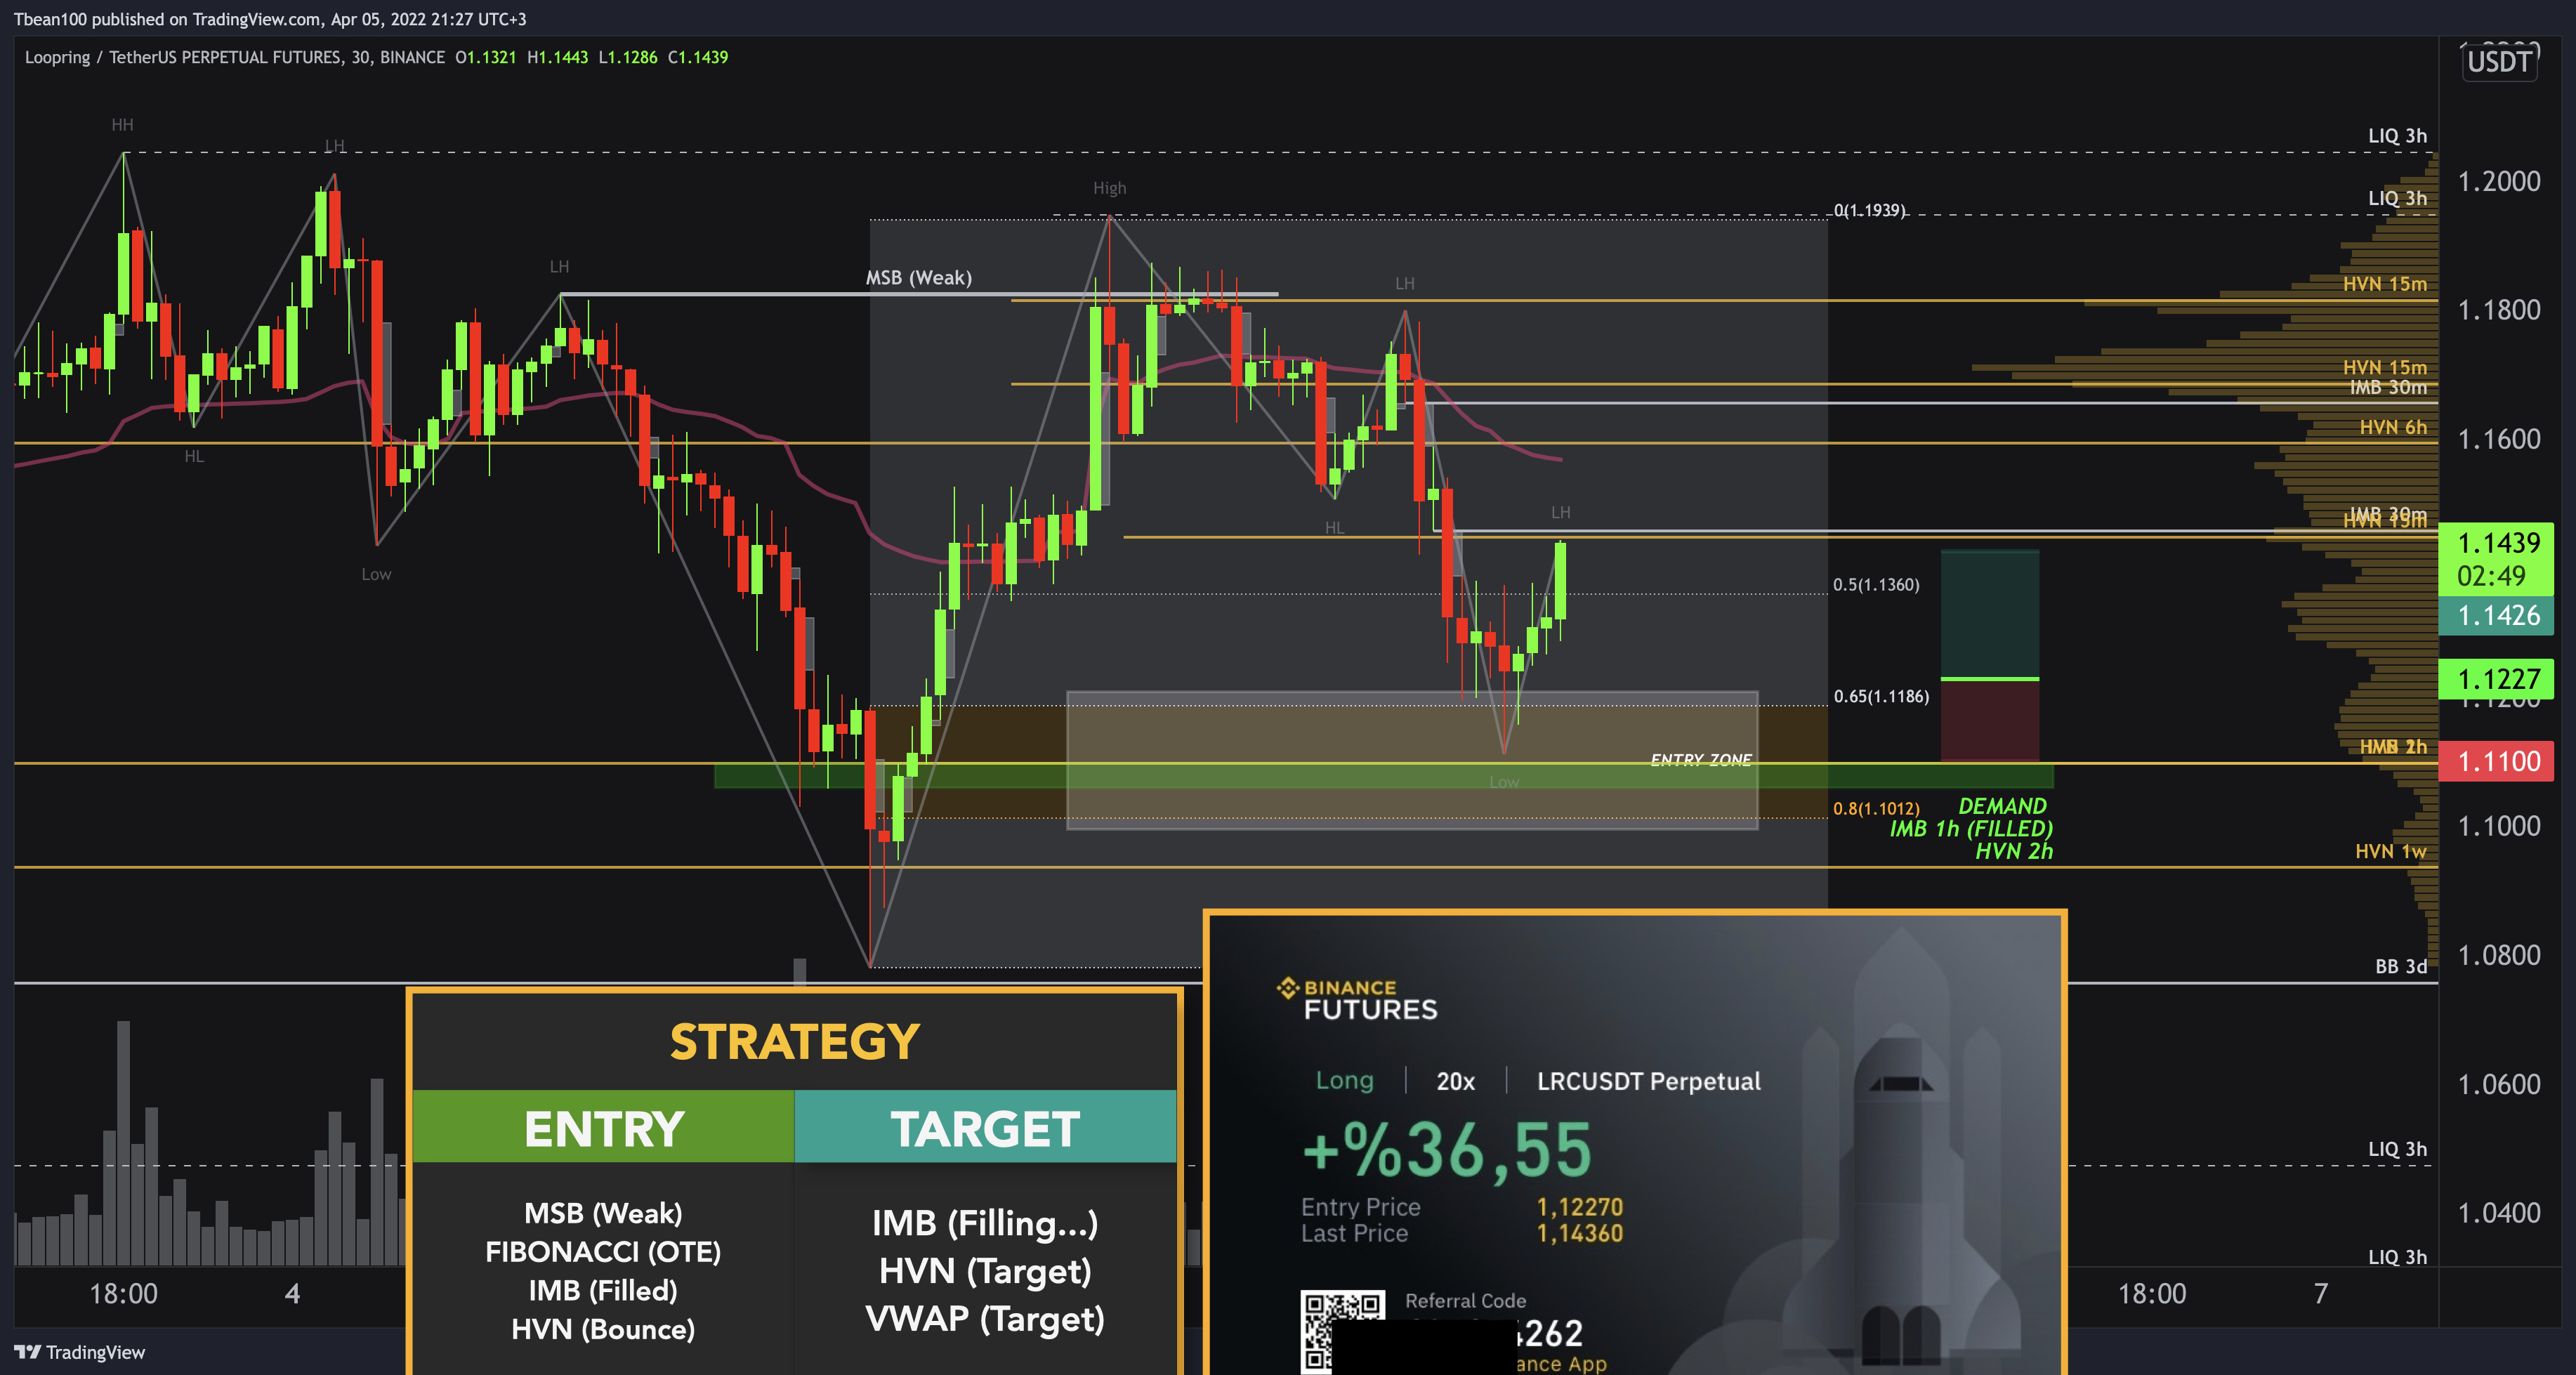The height and width of the screenshot is (1375, 2576).
Task: Click the green 1.1227 entry price tag
Action: (x=2497, y=679)
